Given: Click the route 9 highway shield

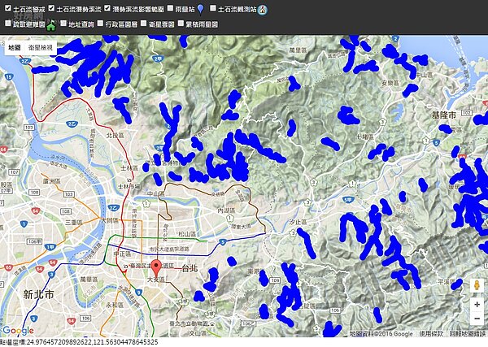Looking at the screenshot, I should (x=138, y=292).
